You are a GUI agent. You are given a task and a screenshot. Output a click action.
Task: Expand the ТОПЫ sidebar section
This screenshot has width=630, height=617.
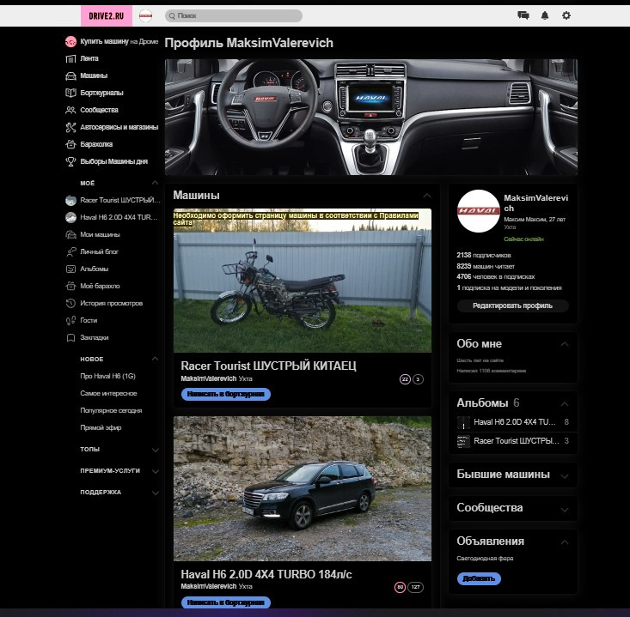tap(155, 451)
